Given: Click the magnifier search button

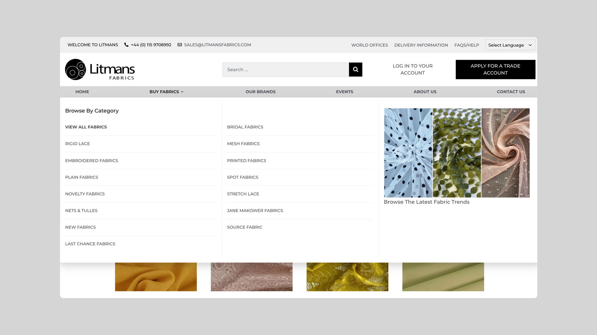Looking at the screenshot, I should coord(355,69).
